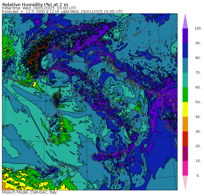Click the '60.0' contour label near southern Sardinia
Screen dimensions: 204x196
pos(67,135)
